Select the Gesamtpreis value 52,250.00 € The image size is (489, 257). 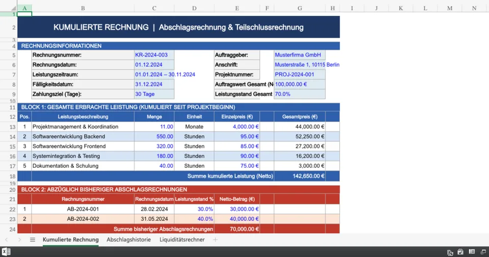tap(300, 137)
